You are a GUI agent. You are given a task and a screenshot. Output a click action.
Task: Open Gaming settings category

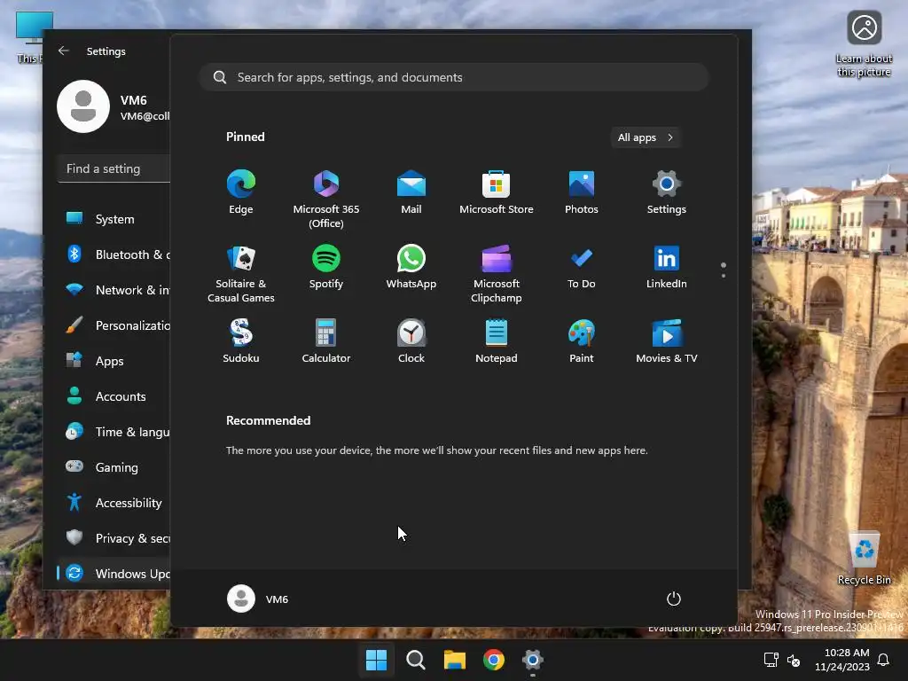[114, 466]
